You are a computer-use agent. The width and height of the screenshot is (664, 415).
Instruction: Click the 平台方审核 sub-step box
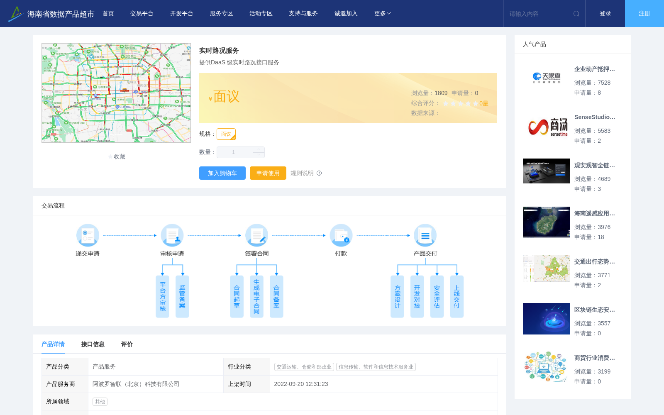pos(163,297)
